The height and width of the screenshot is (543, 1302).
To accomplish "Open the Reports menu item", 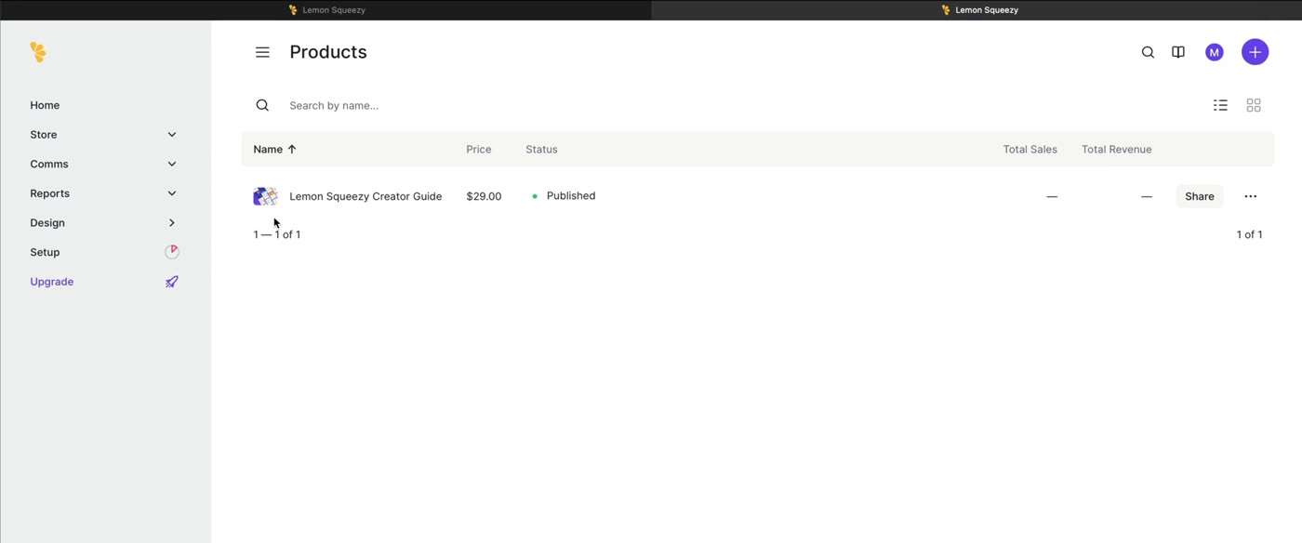I will tap(50, 193).
